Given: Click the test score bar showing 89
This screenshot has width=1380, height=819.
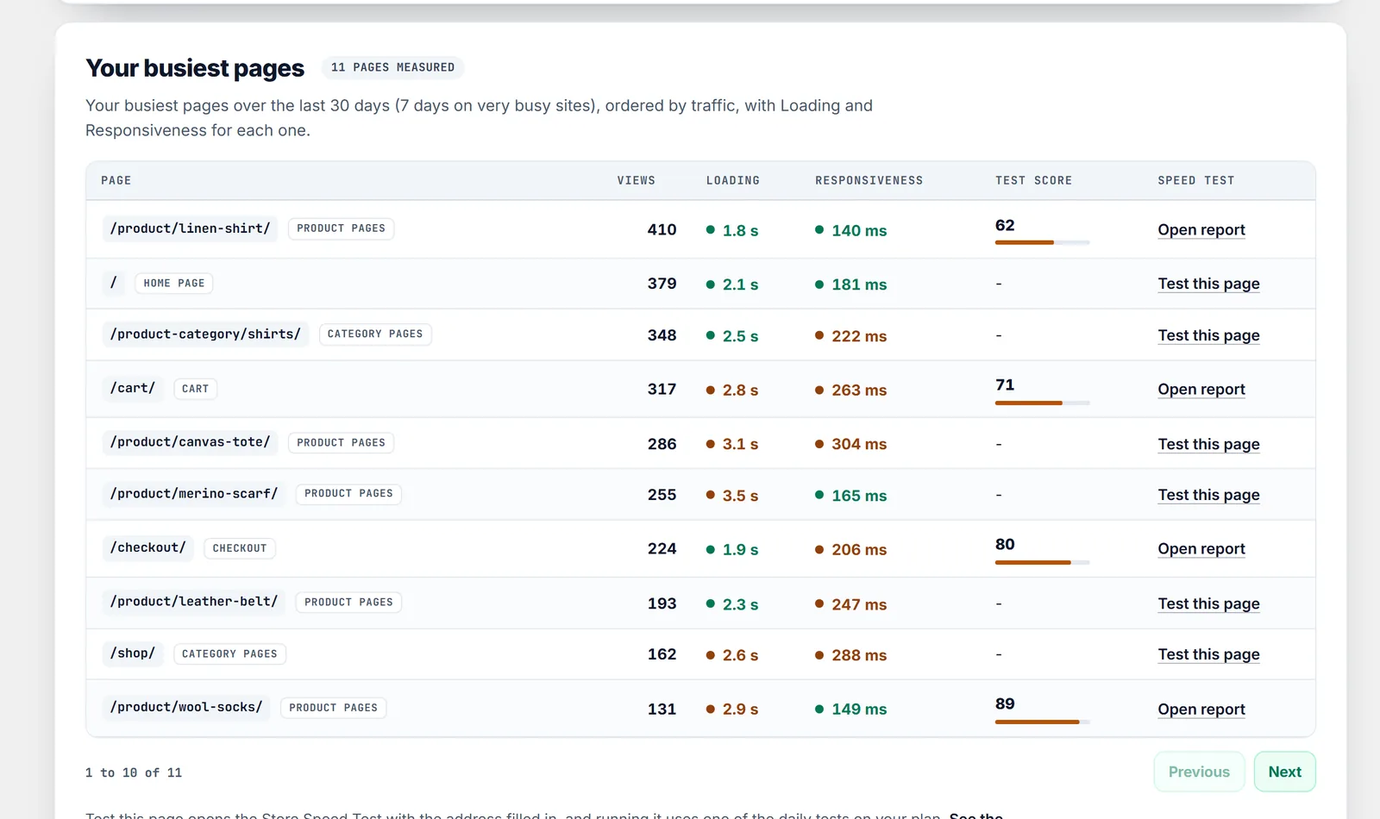Looking at the screenshot, I should tap(1042, 722).
